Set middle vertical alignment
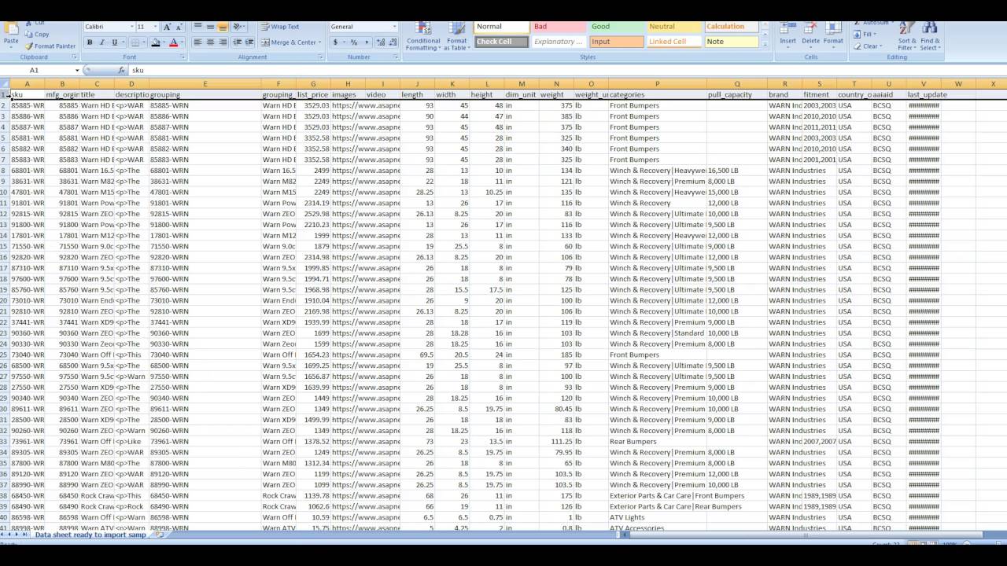 (210, 27)
